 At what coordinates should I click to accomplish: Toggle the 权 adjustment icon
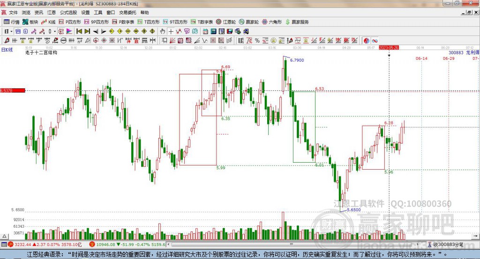pos(61,31)
